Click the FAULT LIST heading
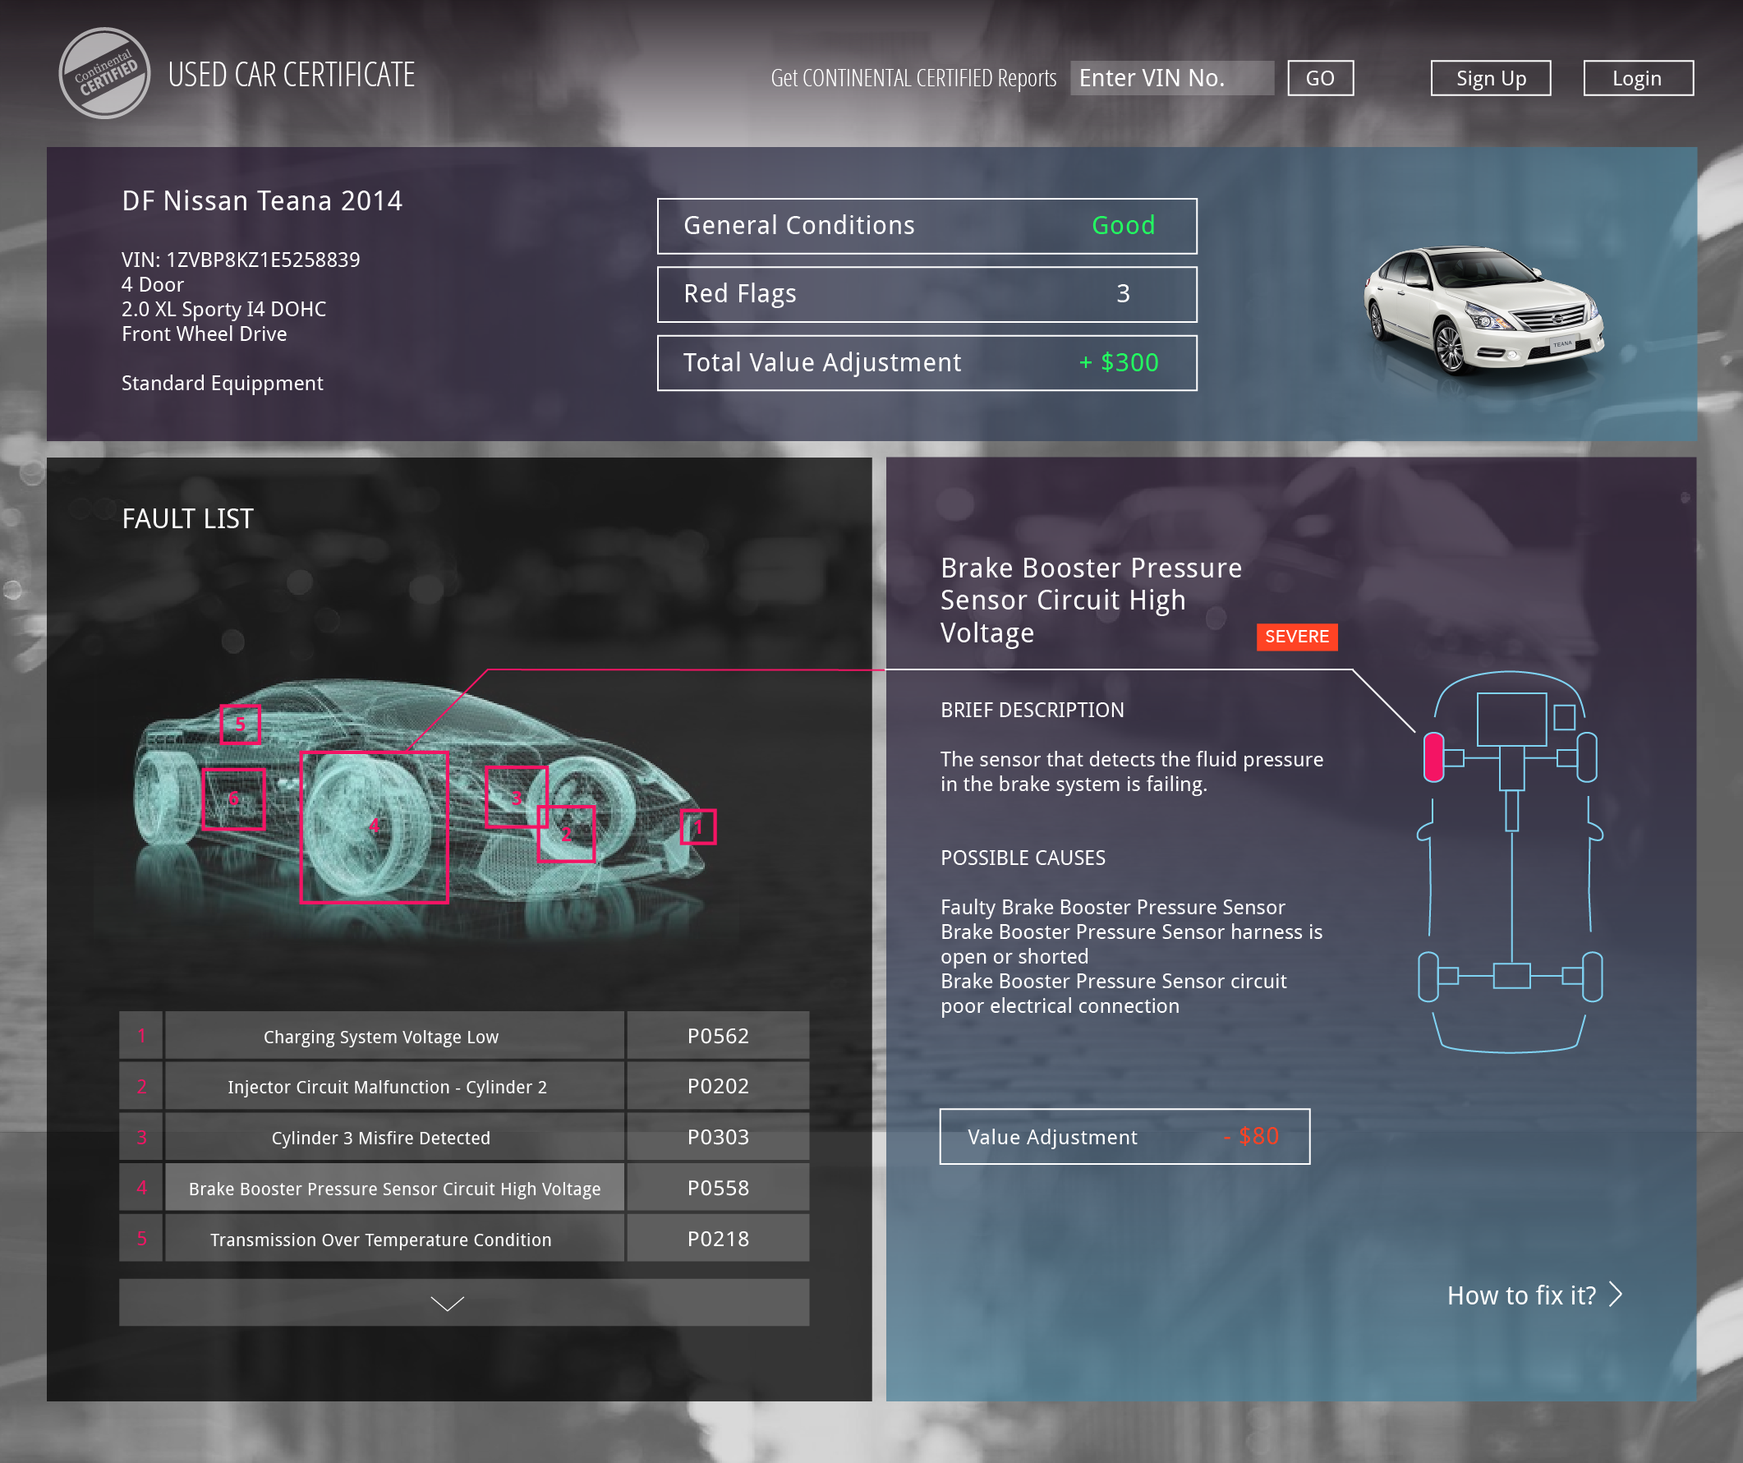1743x1463 pixels. click(187, 518)
